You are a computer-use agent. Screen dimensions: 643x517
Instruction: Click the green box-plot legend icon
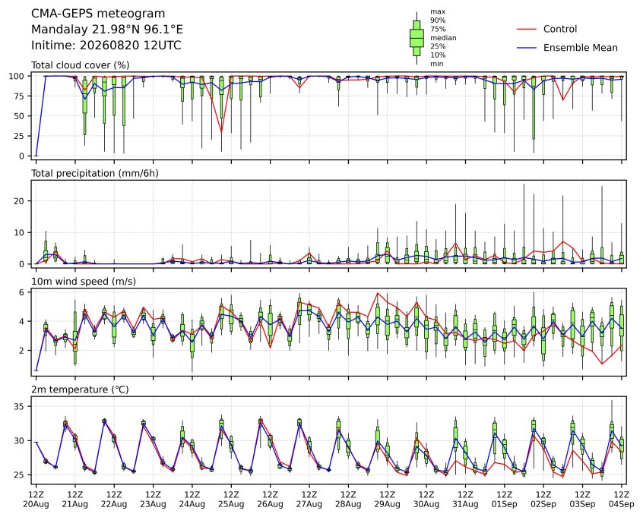click(417, 38)
